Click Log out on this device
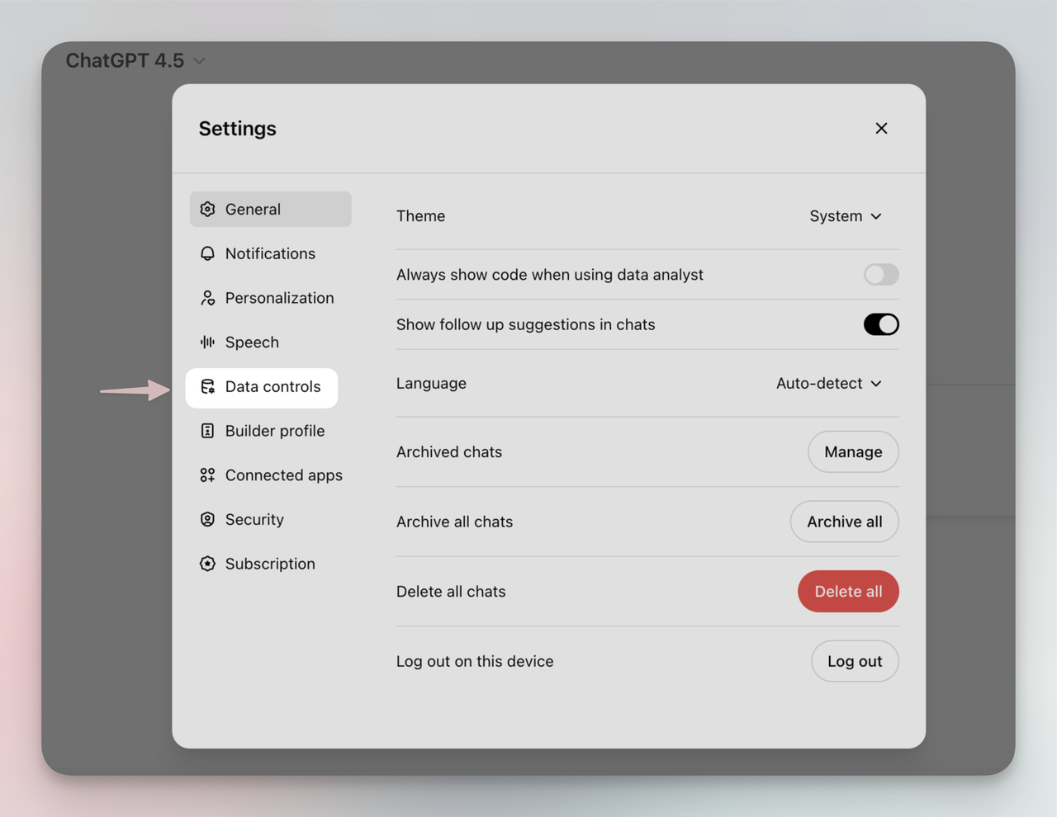Screen dimensions: 1057x817 coord(855,661)
